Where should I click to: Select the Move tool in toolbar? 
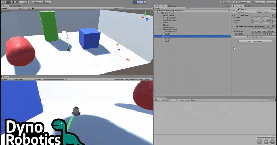(7, 2)
